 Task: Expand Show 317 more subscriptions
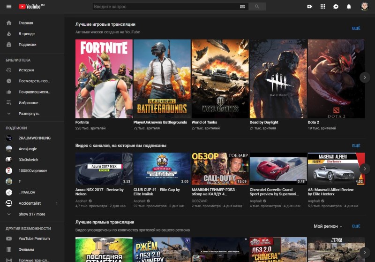31,214
